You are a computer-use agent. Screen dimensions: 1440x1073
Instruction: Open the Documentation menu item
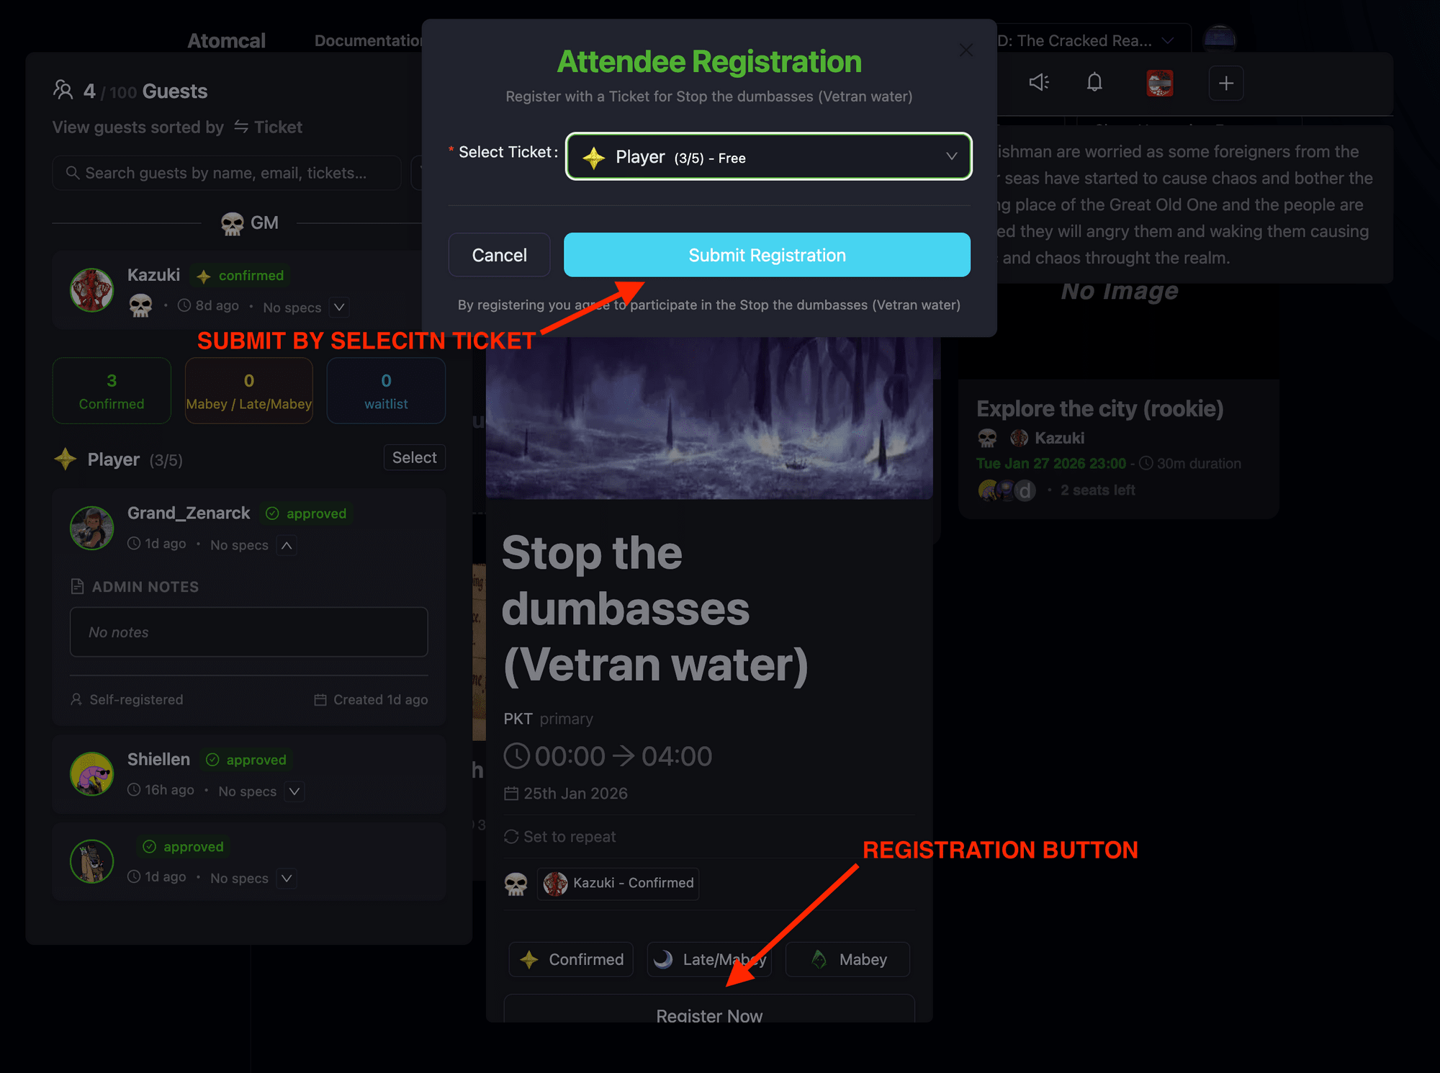point(369,41)
